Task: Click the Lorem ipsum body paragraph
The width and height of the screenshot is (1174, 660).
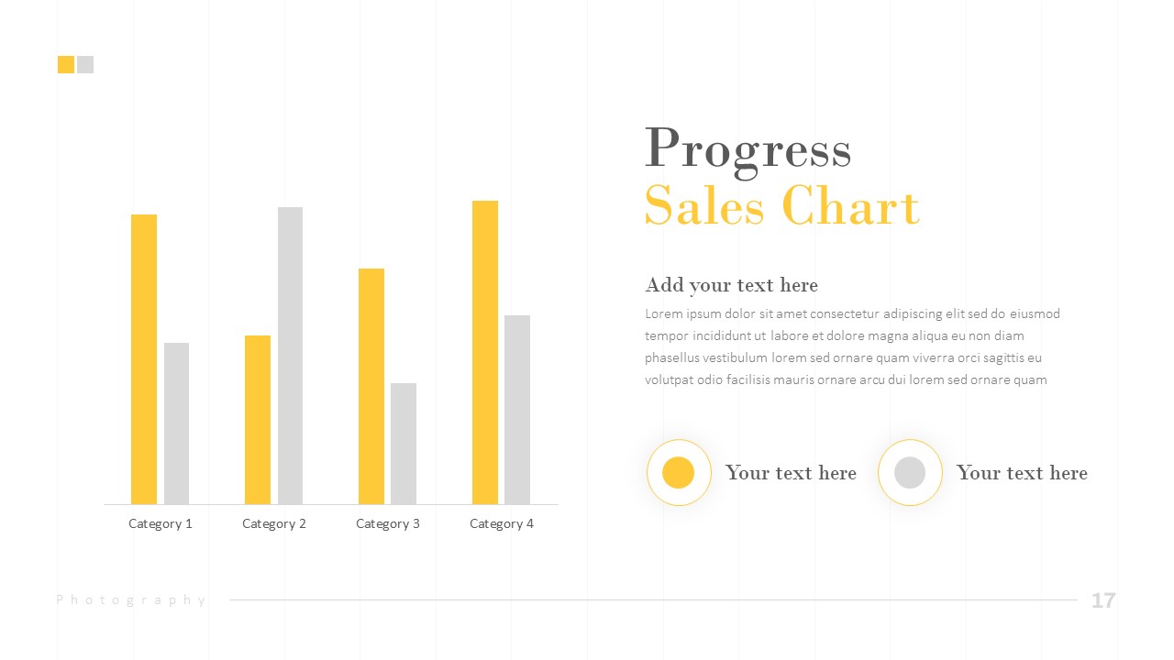Action: (852, 346)
